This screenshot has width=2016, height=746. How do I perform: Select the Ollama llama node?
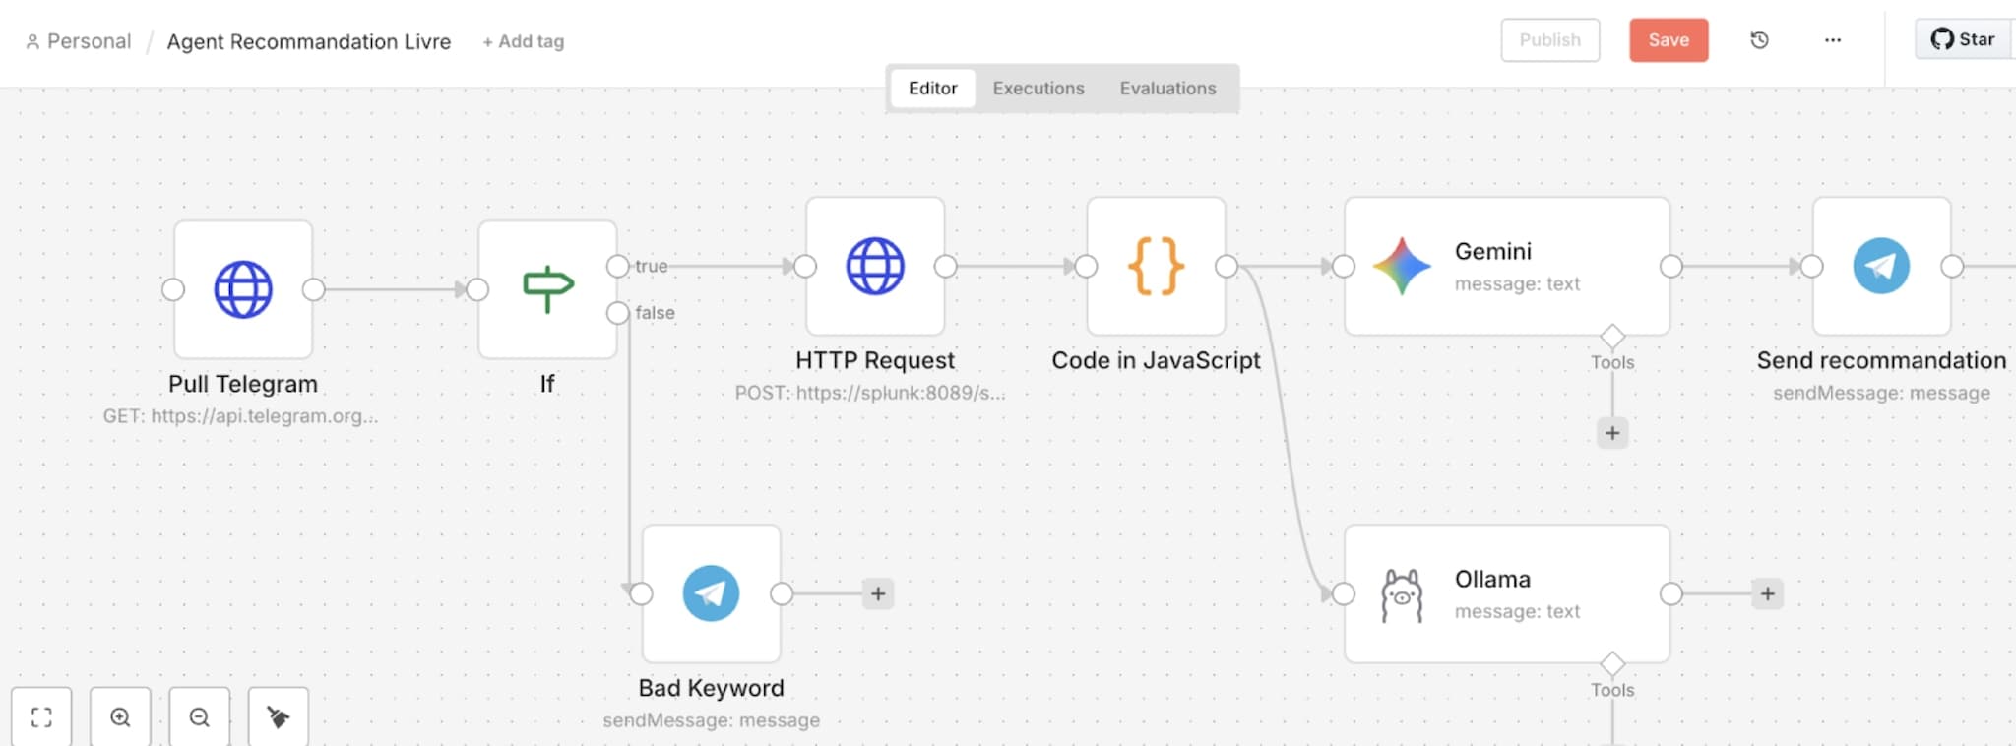1505,593
